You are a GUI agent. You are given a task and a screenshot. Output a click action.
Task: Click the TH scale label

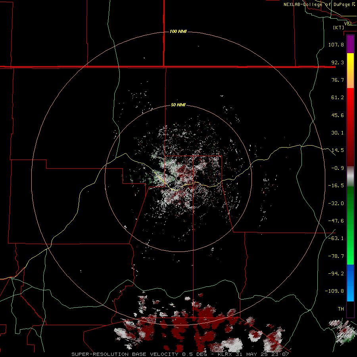(341, 309)
